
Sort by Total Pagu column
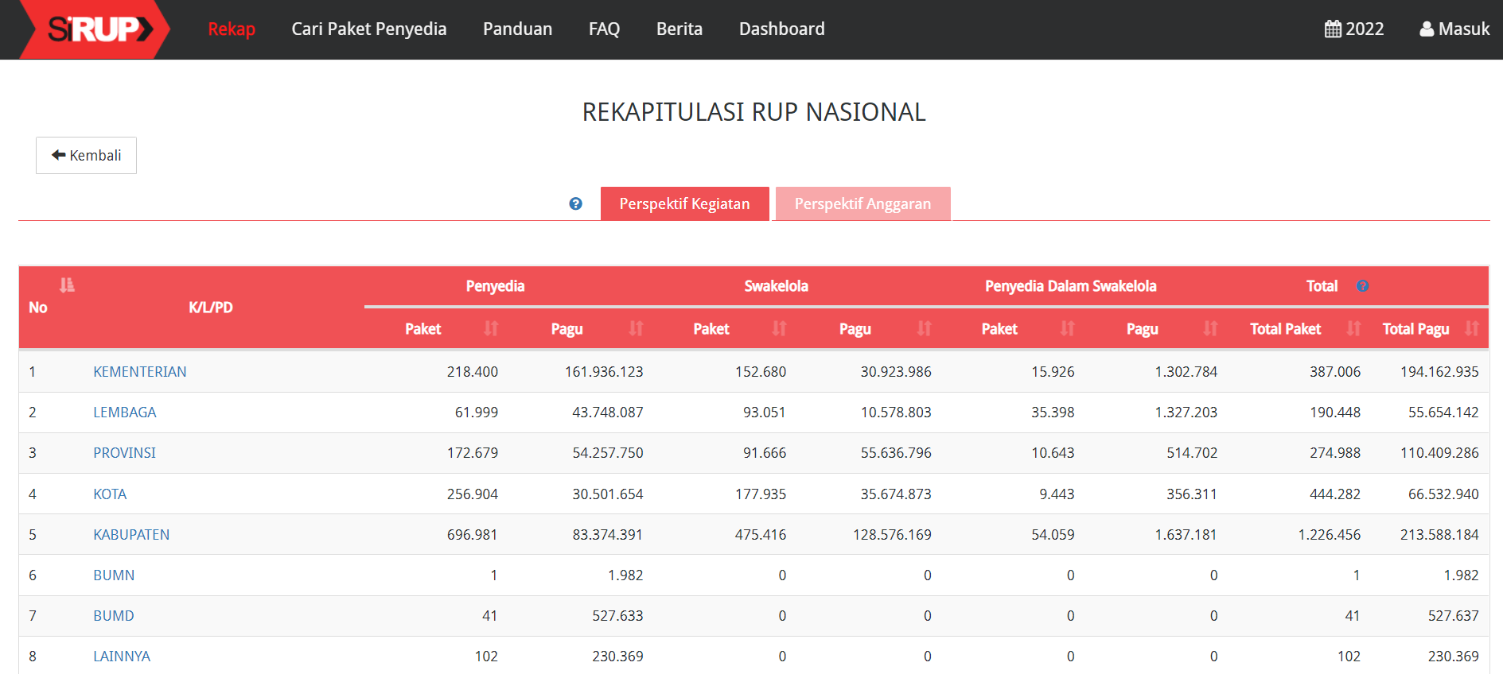tap(1471, 328)
